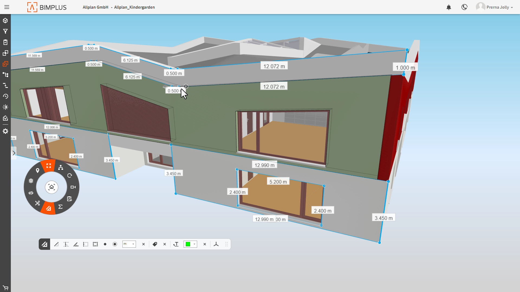Expand the collapsed left side panel arrow

[x=14, y=153]
